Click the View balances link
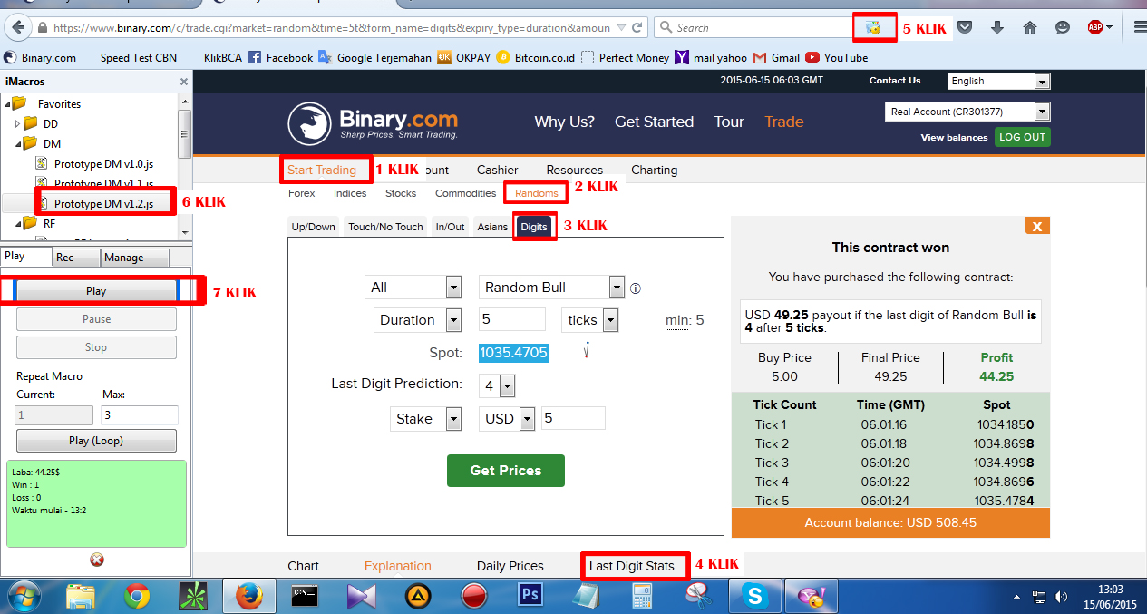Screen dimensions: 1147x614 tap(954, 138)
